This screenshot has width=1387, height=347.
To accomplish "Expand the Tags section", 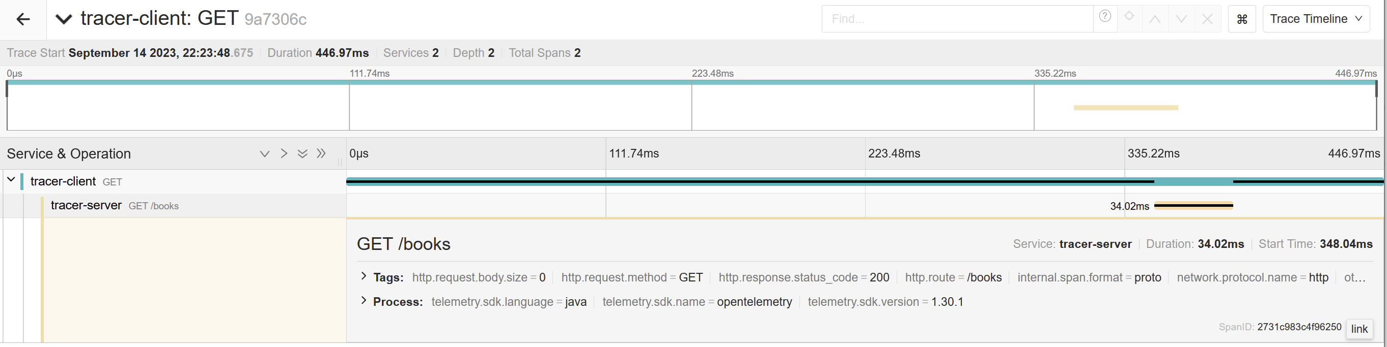I will pyautogui.click(x=364, y=276).
